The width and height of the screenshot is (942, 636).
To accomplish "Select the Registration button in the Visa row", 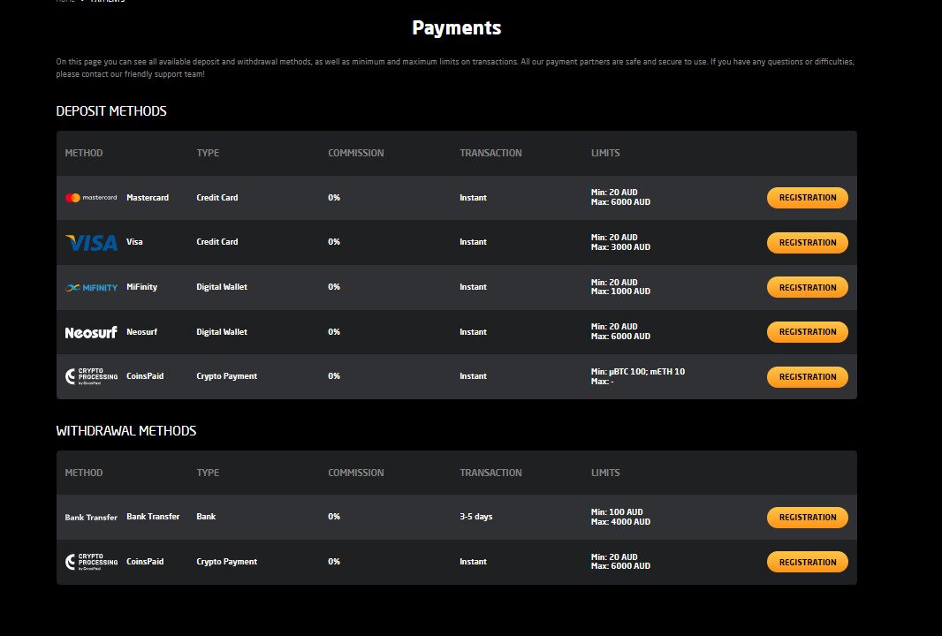I will [x=808, y=243].
